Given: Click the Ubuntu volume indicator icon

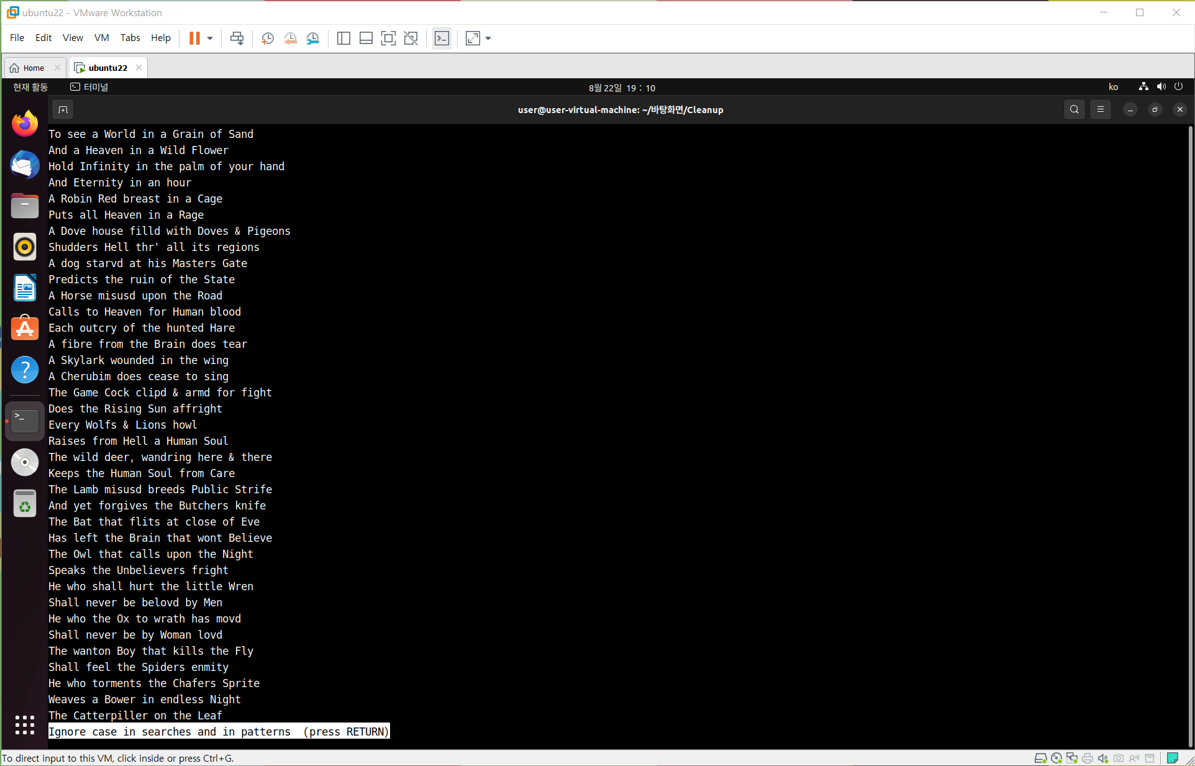Looking at the screenshot, I should [1161, 87].
